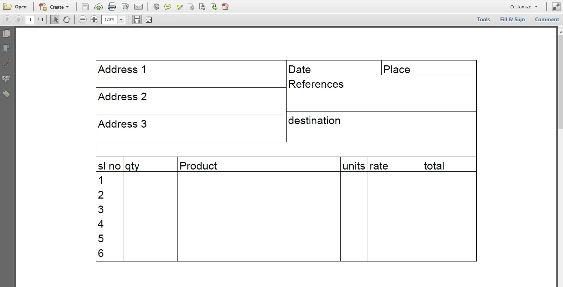The width and height of the screenshot is (563, 287).
Task: Open the Tools pane
Action: pyautogui.click(x=483, y=20)
